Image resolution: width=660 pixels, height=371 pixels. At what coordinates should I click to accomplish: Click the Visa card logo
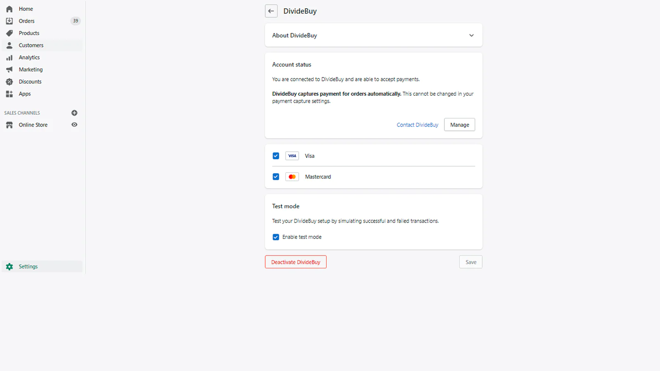(292, 156)
